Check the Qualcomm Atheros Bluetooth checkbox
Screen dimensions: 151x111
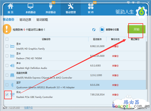coord(7,85)
